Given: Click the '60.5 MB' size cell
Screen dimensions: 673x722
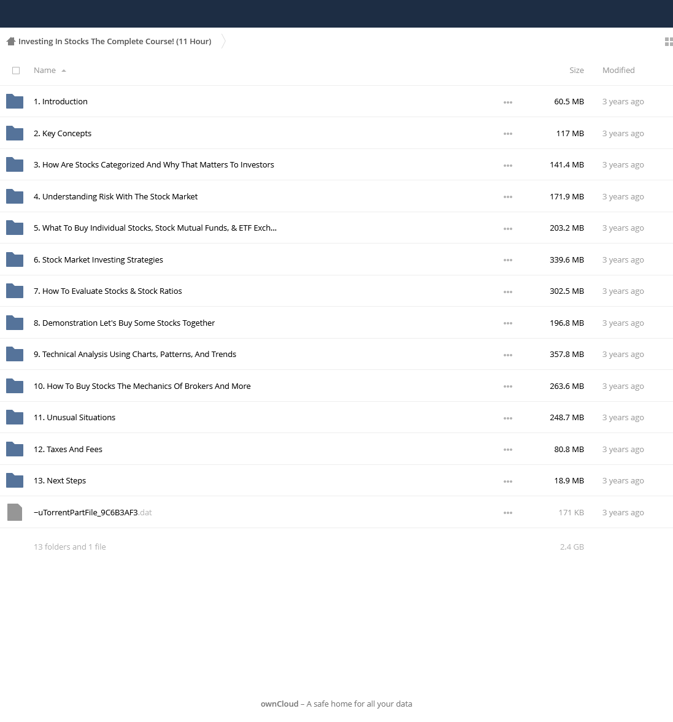Looking at the screenshot, I should [569, 101].
